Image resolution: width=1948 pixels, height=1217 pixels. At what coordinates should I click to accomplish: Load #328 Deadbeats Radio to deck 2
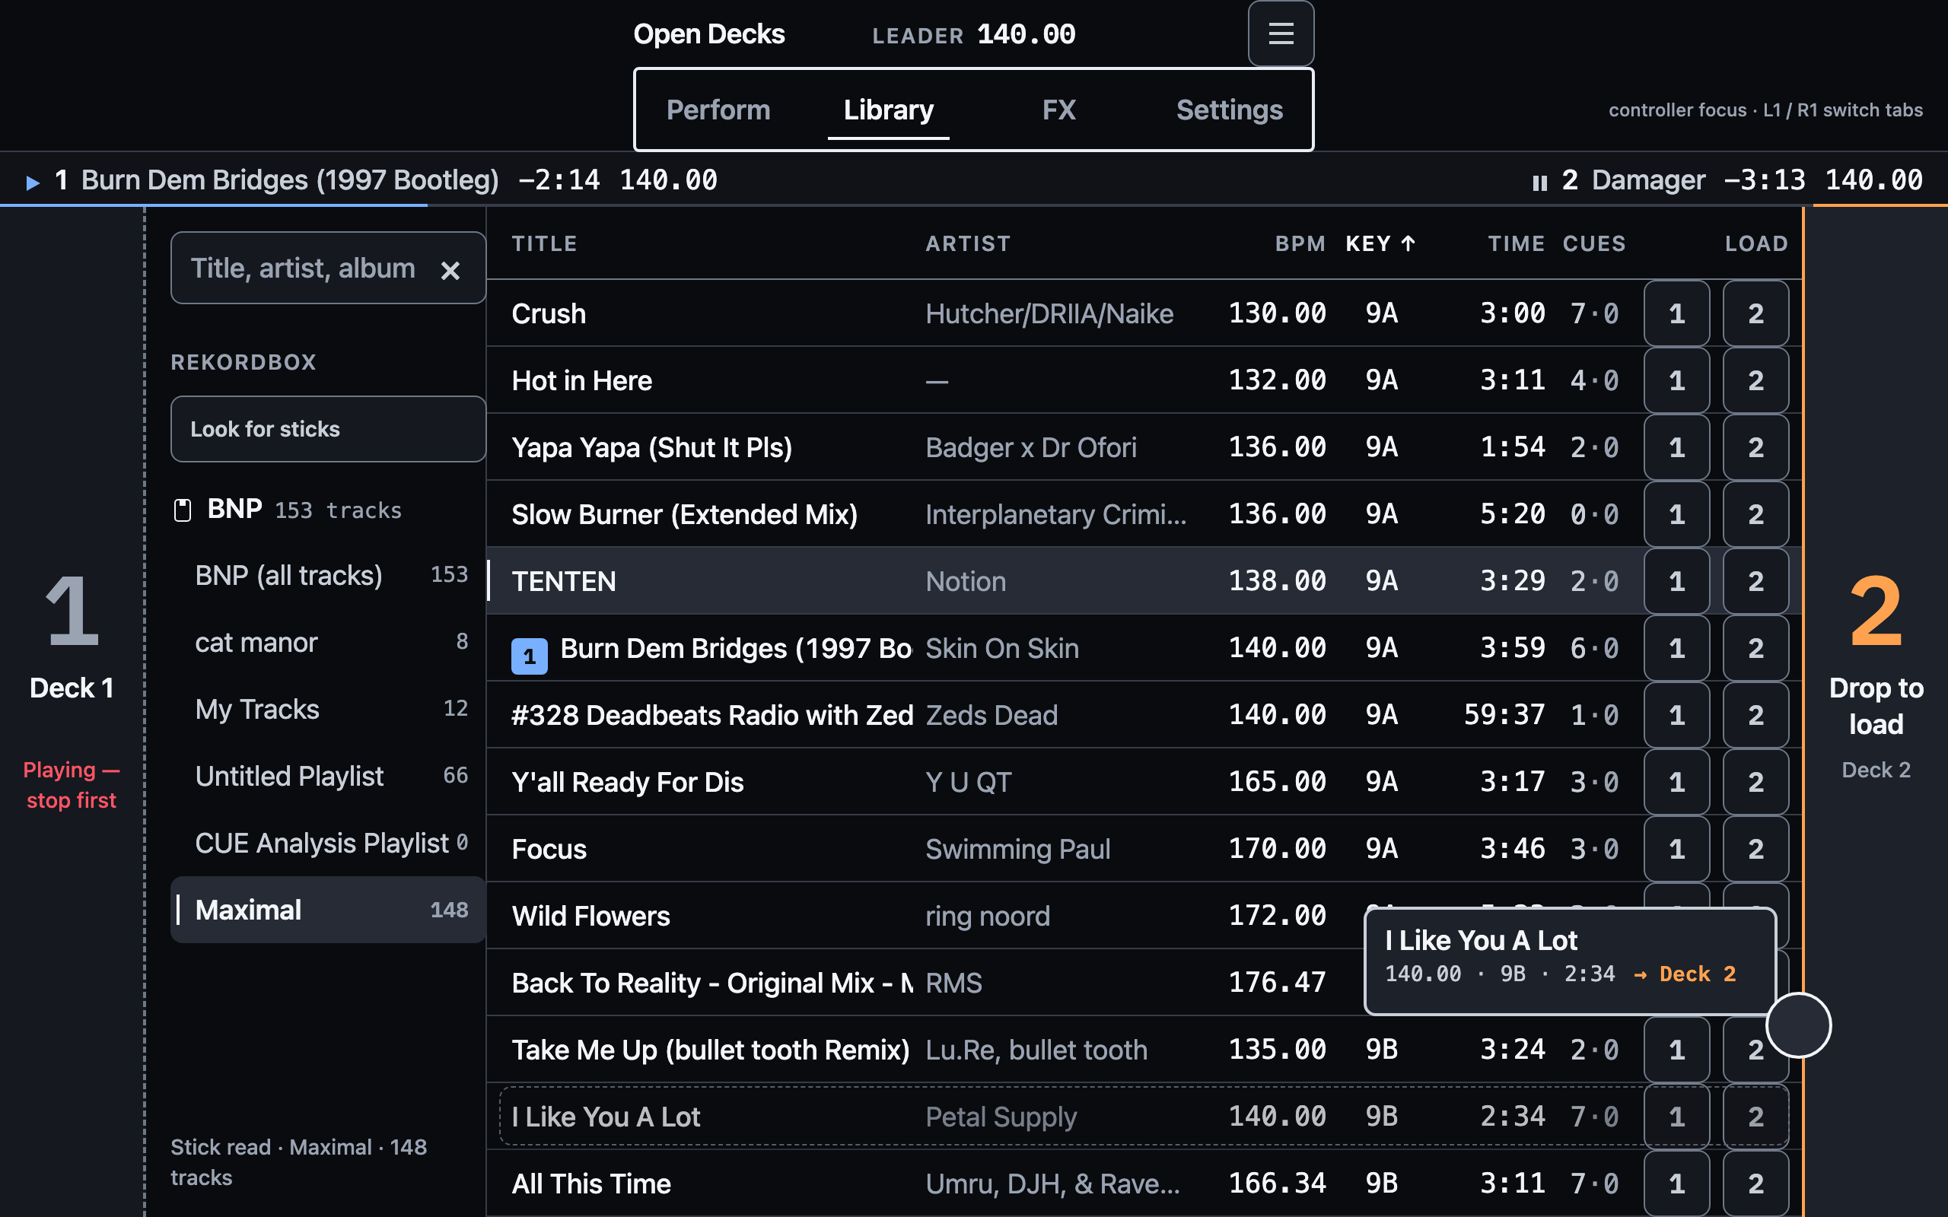click(1755, 715)
